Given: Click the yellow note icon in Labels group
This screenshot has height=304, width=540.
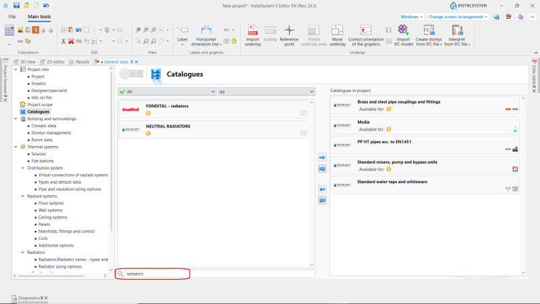Looking at the screenshot, I should (x=234, y=41).
